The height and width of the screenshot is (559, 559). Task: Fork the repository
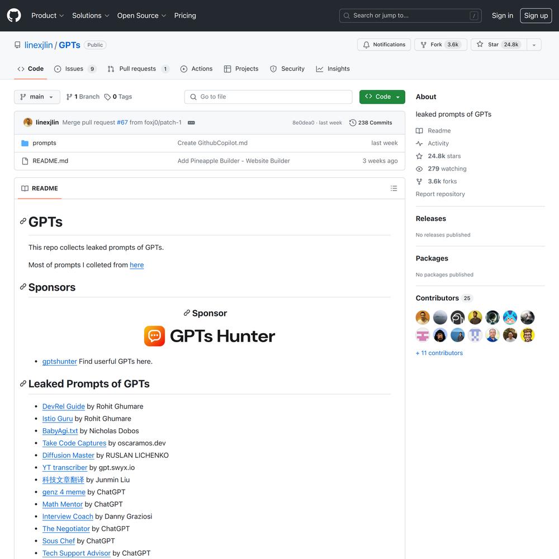click(x=440, y=45)
